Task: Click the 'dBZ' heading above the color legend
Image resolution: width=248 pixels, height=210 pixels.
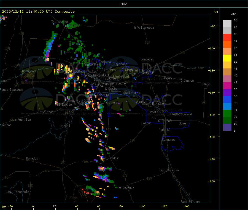Action: coord(234,14)
